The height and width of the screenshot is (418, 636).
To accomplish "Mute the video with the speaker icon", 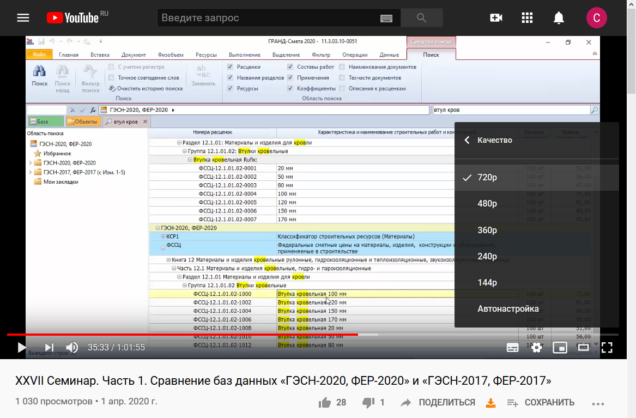I will pyautogui.click(x=72, y=347).
